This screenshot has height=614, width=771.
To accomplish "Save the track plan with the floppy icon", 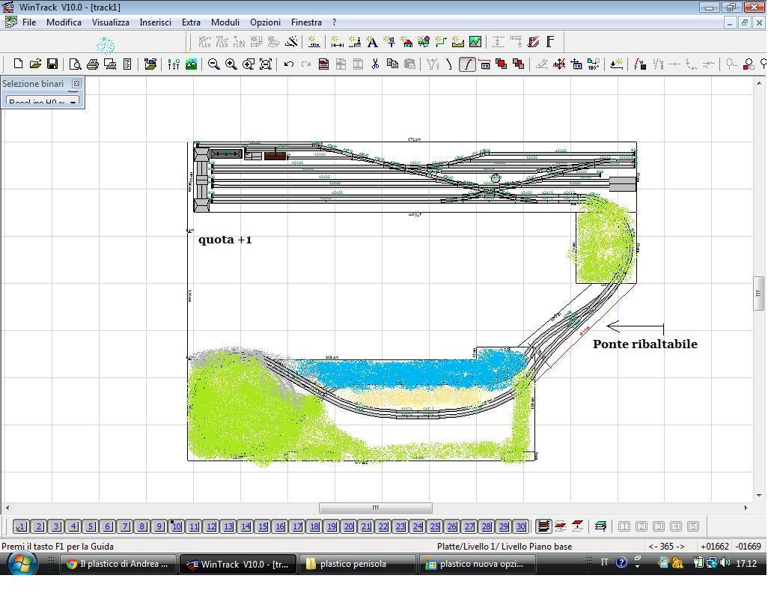I will pyautogui.click(x=52, y=64).
